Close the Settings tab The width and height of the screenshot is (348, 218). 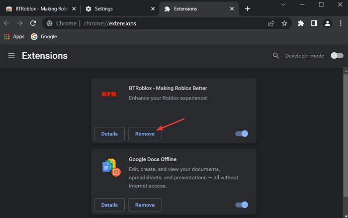153,8
